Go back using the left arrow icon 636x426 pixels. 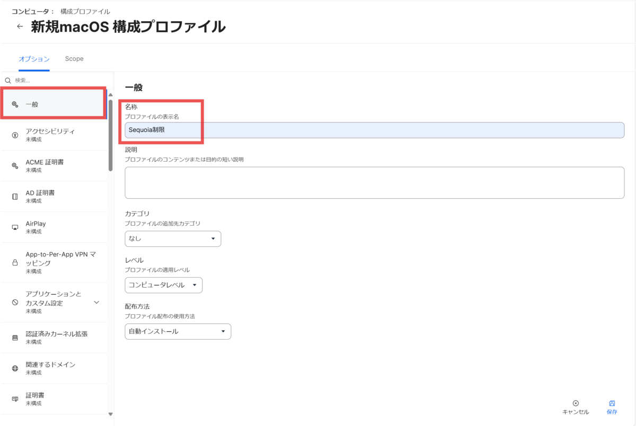[20, 26]
